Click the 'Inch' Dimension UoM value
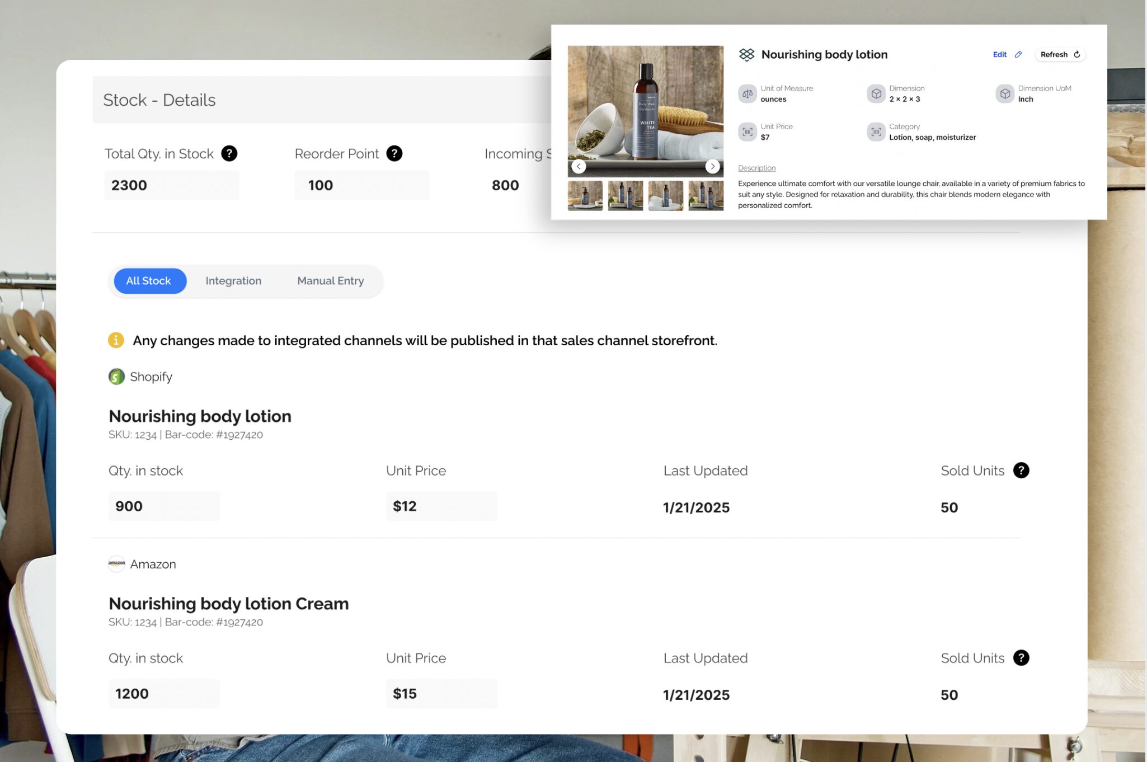Viewport: 1147px width, 762px height. pos(1026,99)
